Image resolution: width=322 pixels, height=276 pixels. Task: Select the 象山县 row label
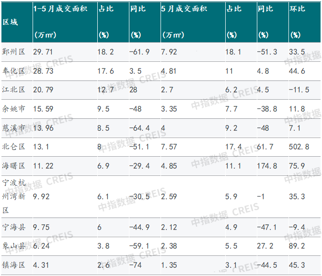[x=13, y=246]
